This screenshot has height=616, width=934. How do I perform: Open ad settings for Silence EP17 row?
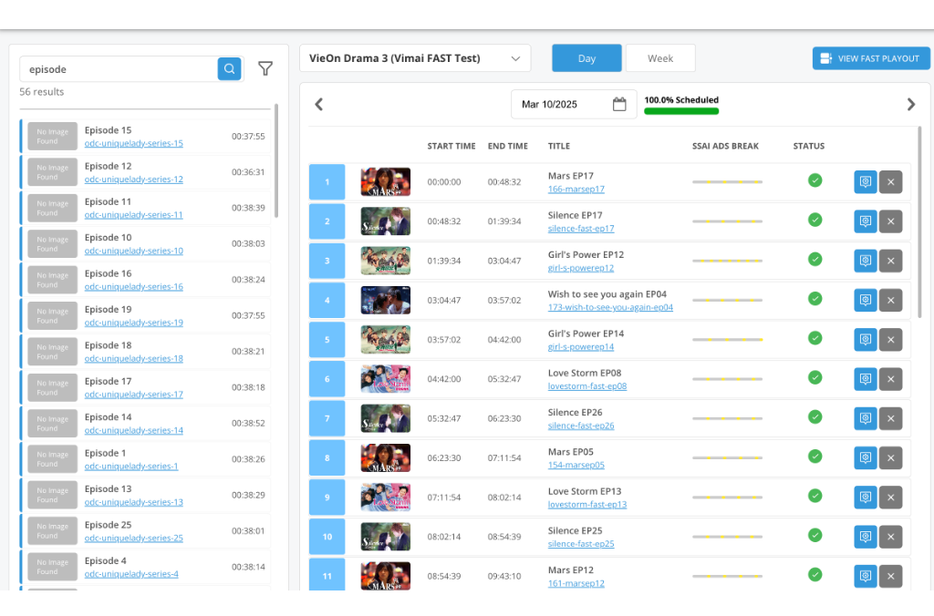click(x=865, y=221)
